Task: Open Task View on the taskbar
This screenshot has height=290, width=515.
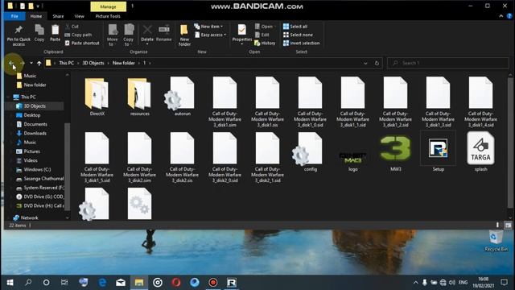Action: tap(64, 283)
